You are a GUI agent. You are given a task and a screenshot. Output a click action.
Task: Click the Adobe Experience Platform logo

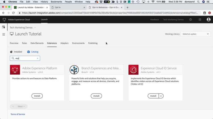15,70
